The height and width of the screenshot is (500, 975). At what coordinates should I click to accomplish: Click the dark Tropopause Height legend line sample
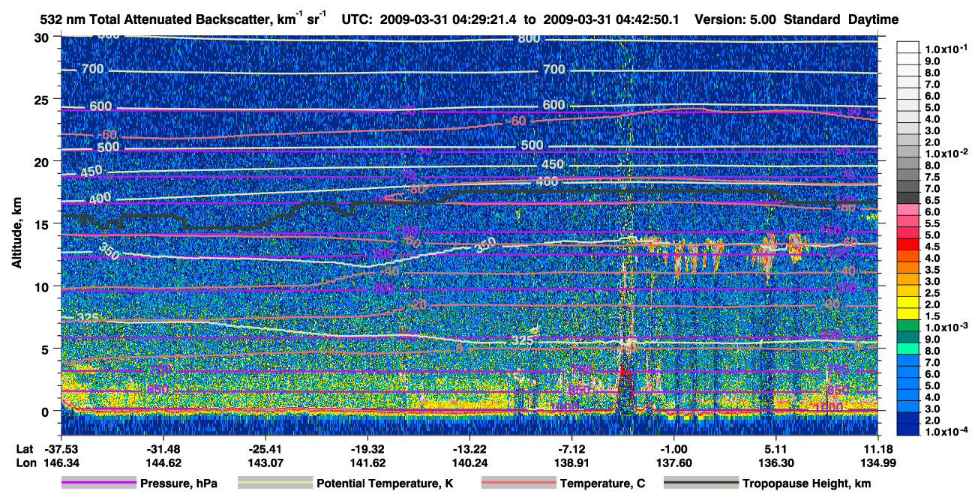(701, 484)
